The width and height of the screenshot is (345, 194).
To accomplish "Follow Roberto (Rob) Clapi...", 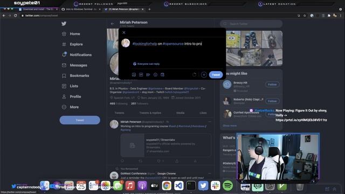I will (272, 101).
